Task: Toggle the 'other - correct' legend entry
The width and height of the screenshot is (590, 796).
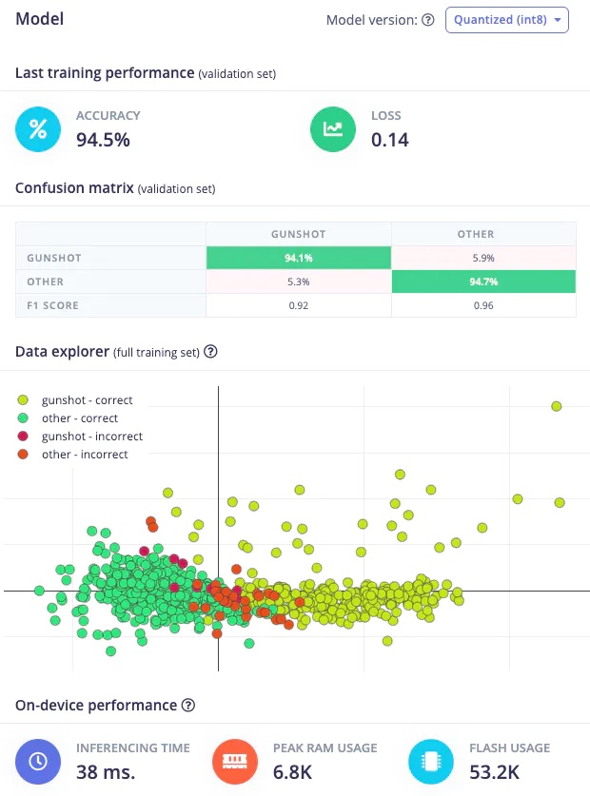Action: [68, 418]
